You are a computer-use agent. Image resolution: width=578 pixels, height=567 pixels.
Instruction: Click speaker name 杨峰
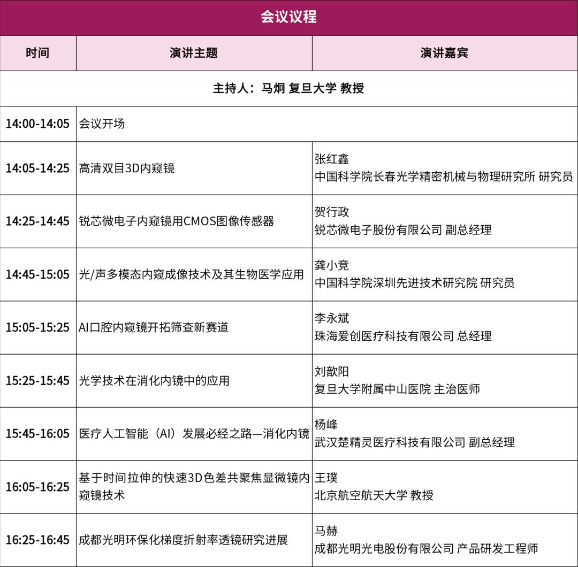326,424
